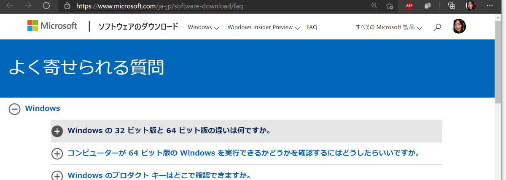Add page to favorites star icon
Screen dimensions: 506x180
coord(390,6)
